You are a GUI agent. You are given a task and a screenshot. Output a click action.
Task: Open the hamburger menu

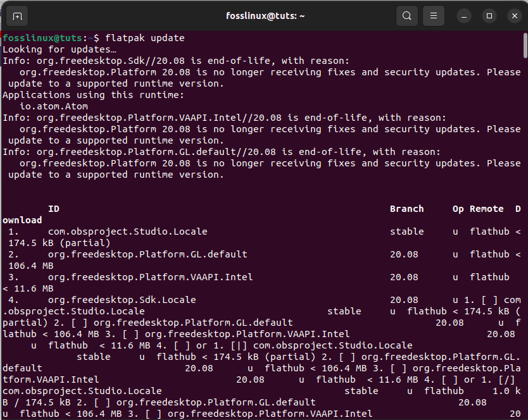click(434, 15)
